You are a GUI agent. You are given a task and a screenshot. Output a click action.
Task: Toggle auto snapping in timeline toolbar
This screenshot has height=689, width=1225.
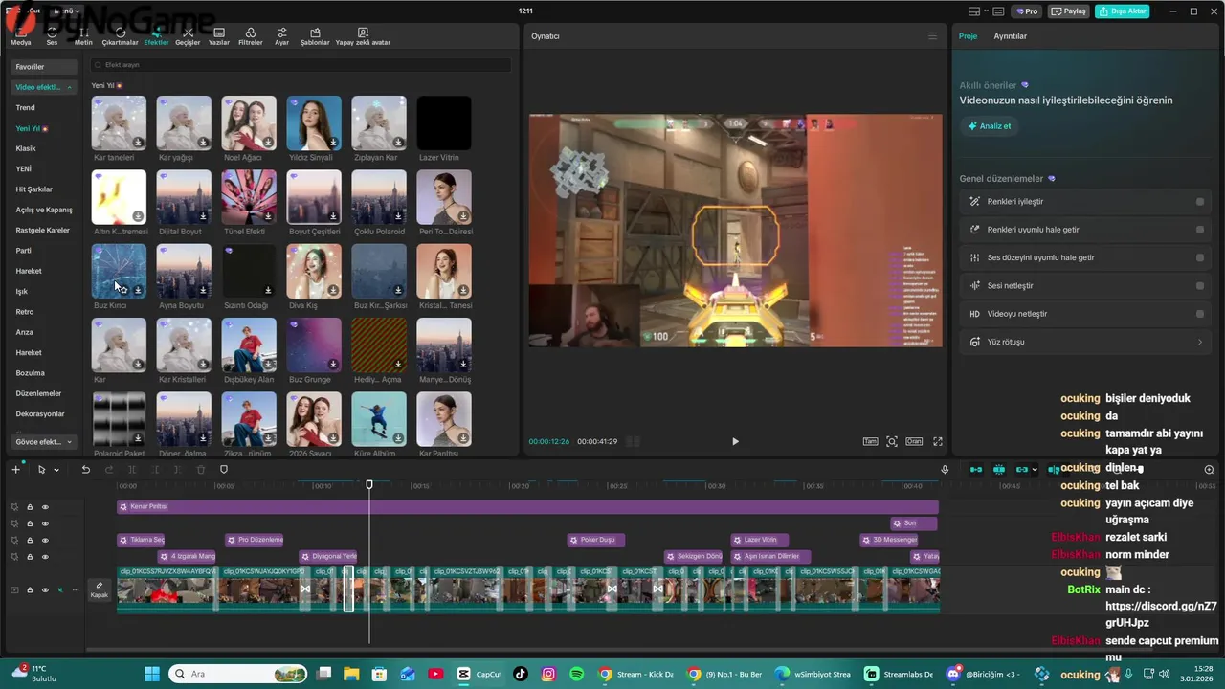[x=999, y=470]
